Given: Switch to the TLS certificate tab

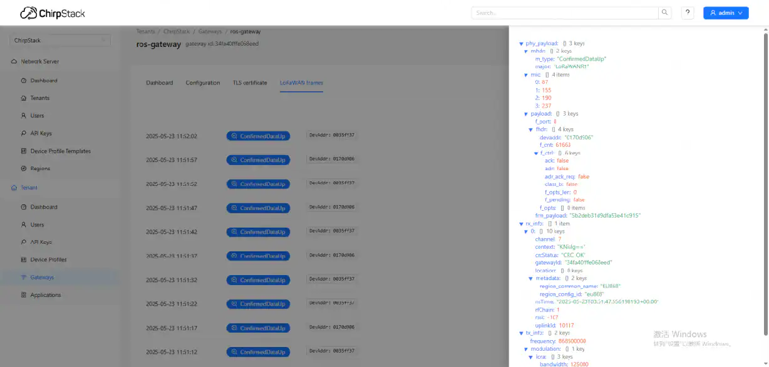Looking at the screenshot, I should click(x=250, y=83).
